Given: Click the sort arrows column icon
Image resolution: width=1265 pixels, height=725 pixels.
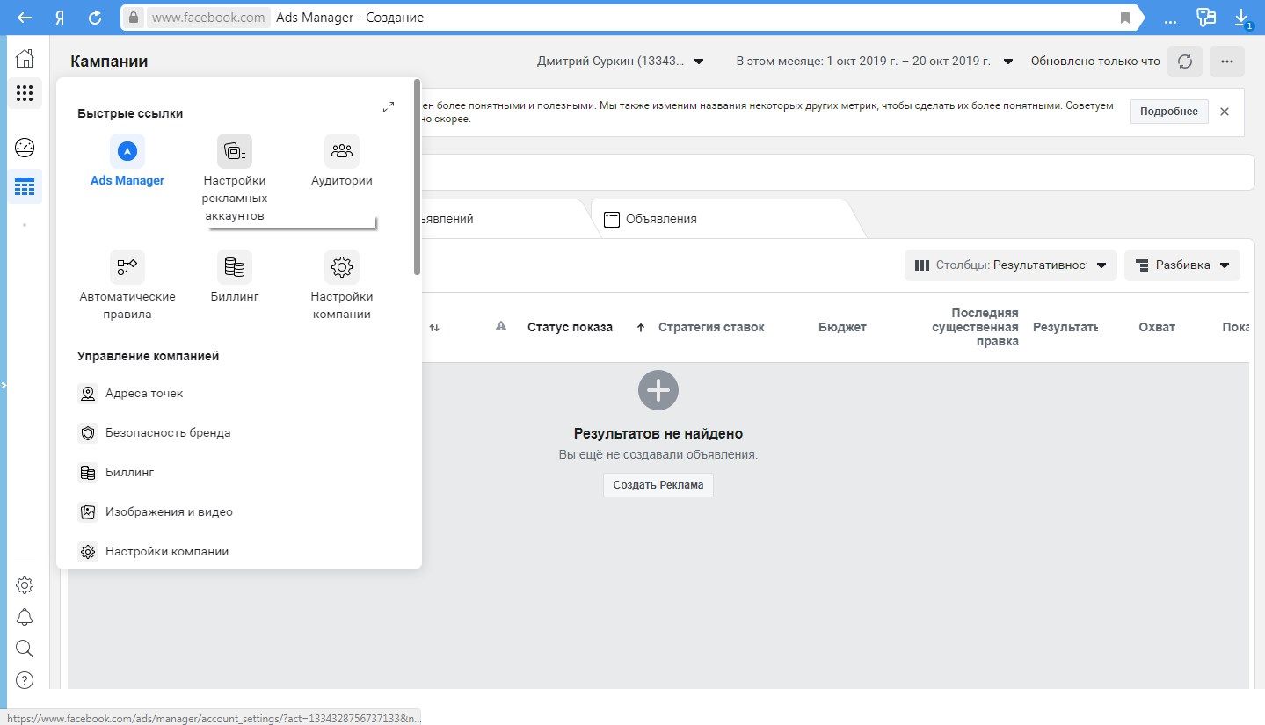Looking at the screenshot, I should click(x=434, y=327).
